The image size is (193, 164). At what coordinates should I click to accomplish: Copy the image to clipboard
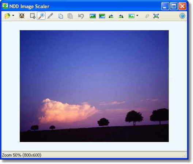tap(61, 16)
